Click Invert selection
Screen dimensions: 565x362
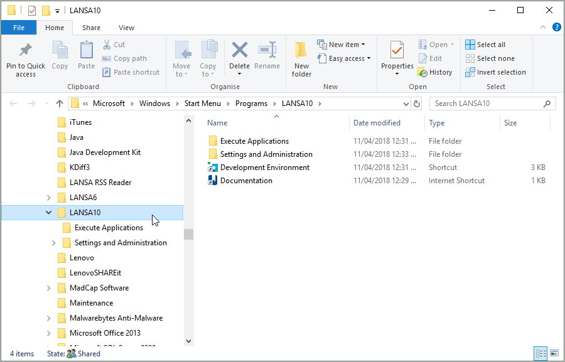tap(495, 72)
